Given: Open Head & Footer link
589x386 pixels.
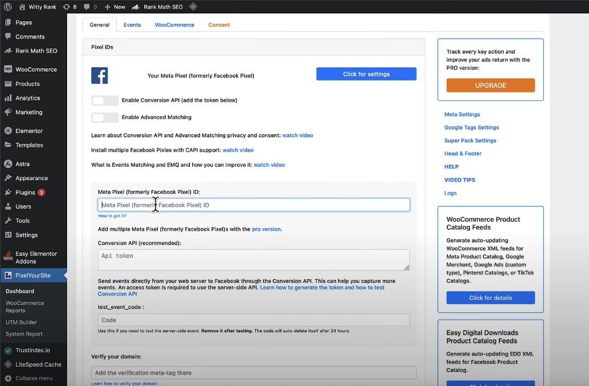Looking at the screenshot, I should pyautogui.click(x=463, y=153).
